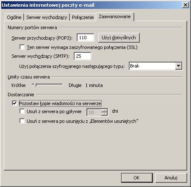Click the SMTP port number field

(x=83, y=56)
